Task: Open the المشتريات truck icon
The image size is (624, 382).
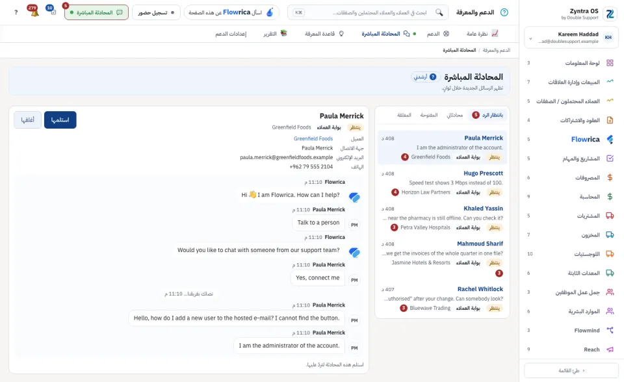Action: pyautogui.click(x=610, y=216)
